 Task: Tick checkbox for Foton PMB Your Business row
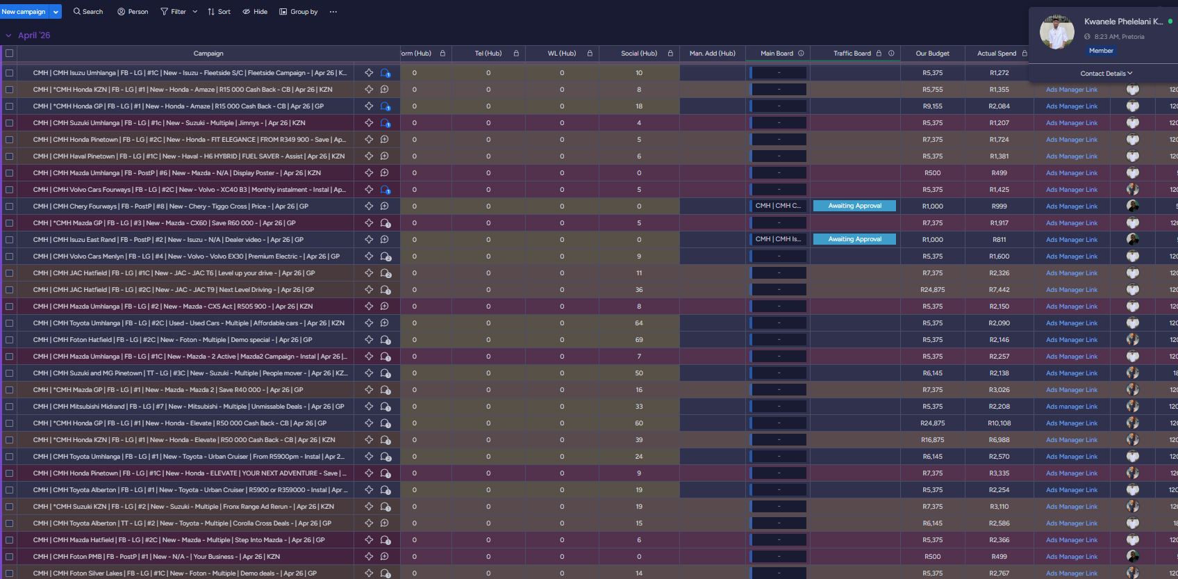click(x=9, y=557)
